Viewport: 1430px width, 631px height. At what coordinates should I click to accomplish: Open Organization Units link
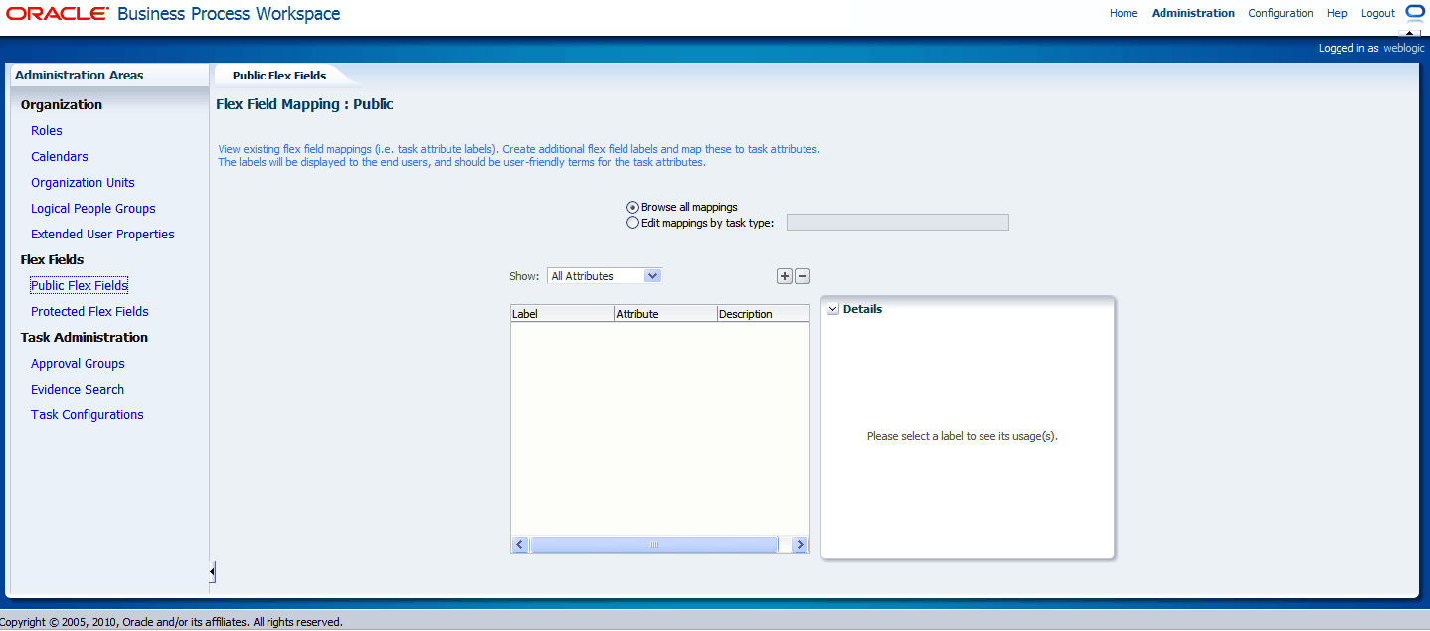tap(83, 183)
